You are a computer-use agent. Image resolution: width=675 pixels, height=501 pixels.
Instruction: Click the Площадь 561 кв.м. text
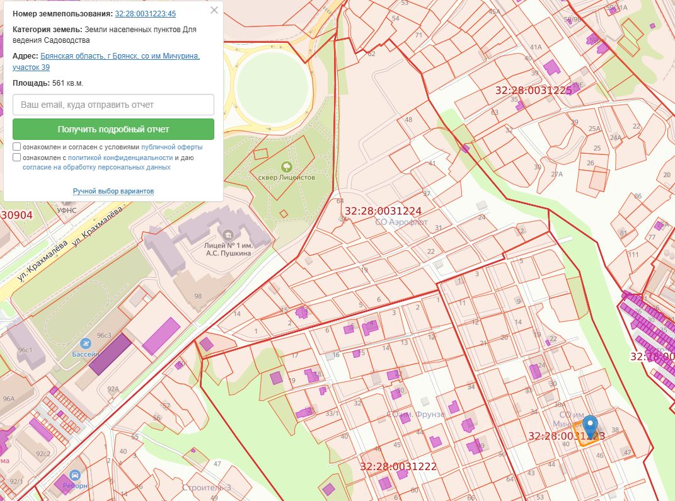(48, 83)
